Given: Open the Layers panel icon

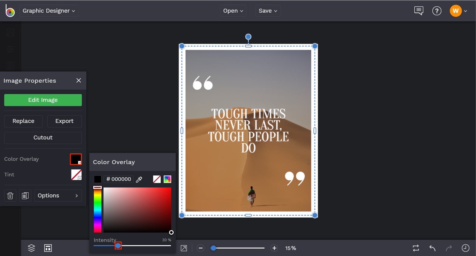Looking at the screenshot, I should tap(31, 248).
